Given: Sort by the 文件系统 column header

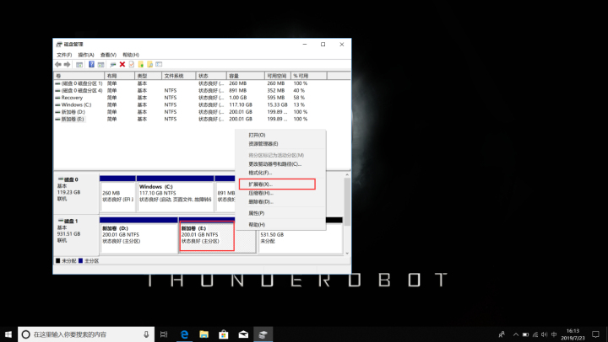Looking at the screenshot, I should point(178,76).
